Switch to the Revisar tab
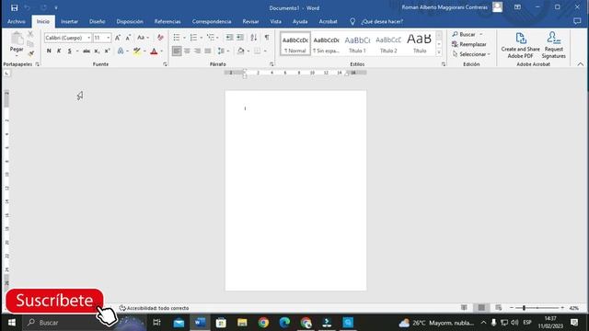This screenshot has width=589, height=331. (x=250, y=22)
